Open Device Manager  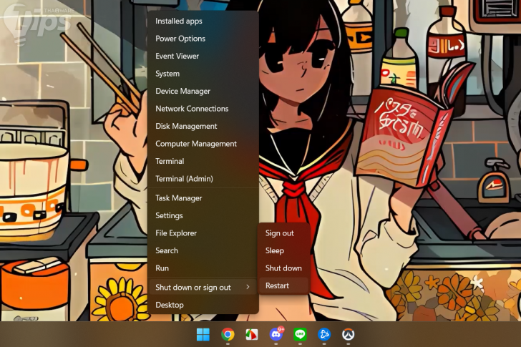pyautogui.click(x=203, y=91)
